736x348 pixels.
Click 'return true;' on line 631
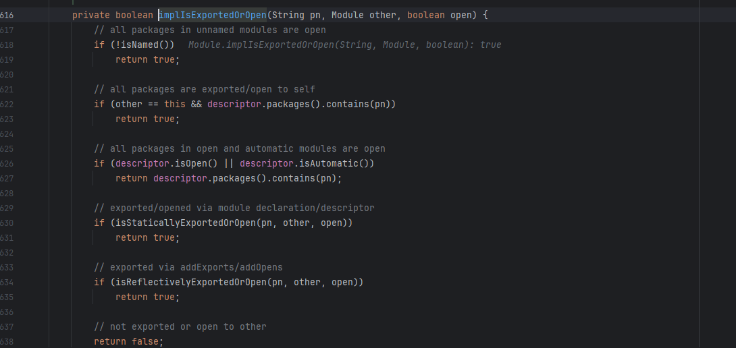148,238
